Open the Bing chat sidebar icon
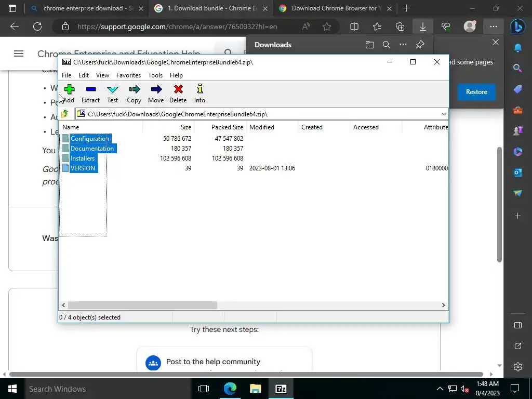Screen dimensions: 532x399 click(x=518, y=27)
